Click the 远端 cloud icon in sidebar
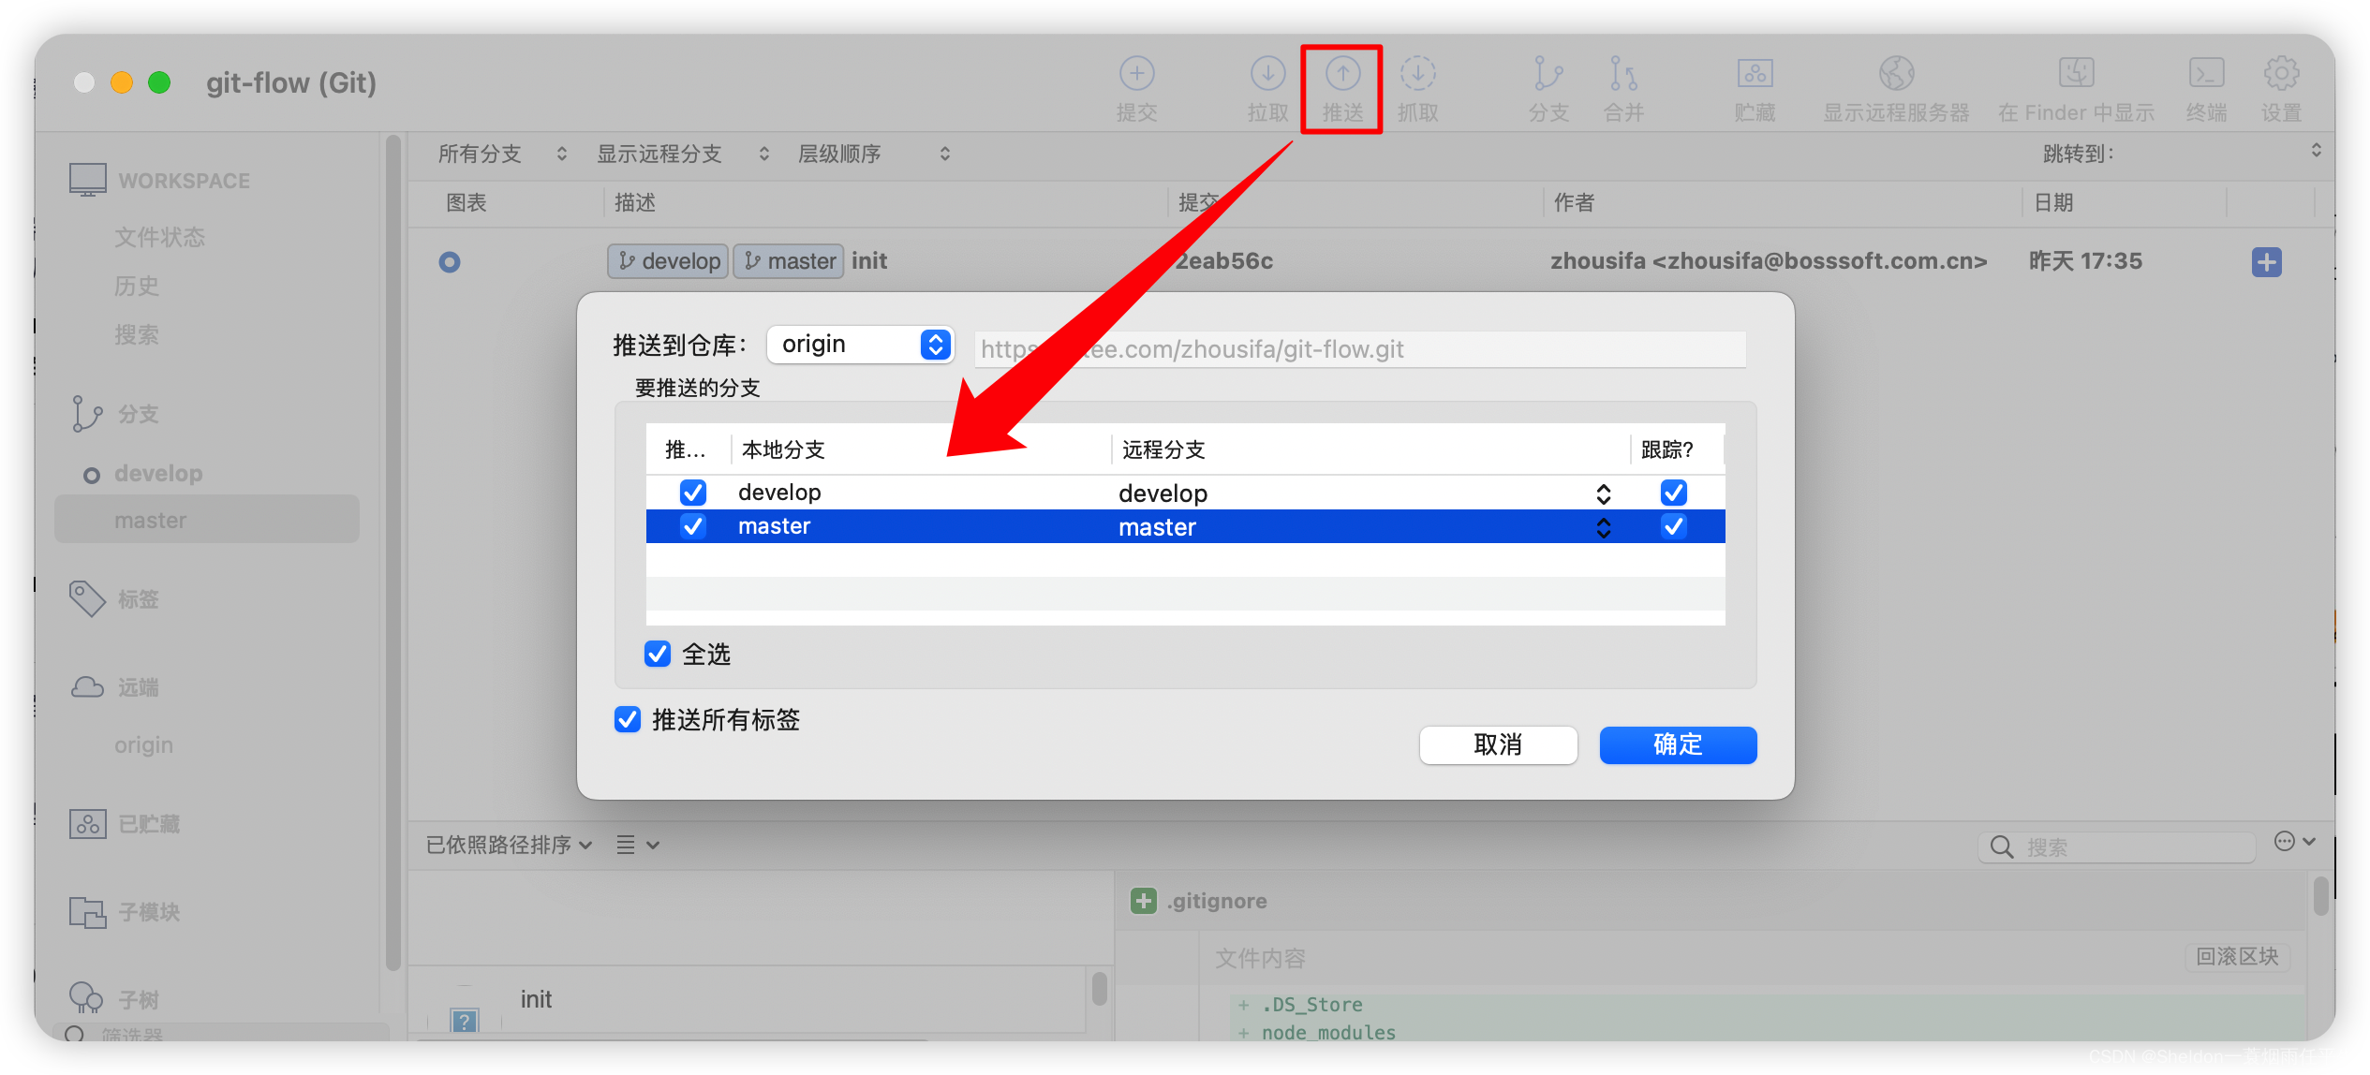The width and height of the screenshot is (2370, 1075). coord(87,687)
